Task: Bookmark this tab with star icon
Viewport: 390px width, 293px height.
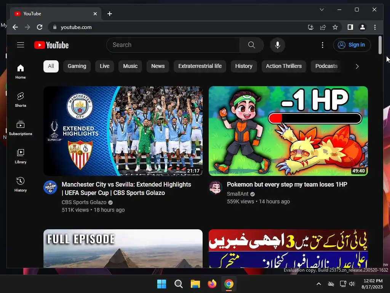Action: (335, 27)
